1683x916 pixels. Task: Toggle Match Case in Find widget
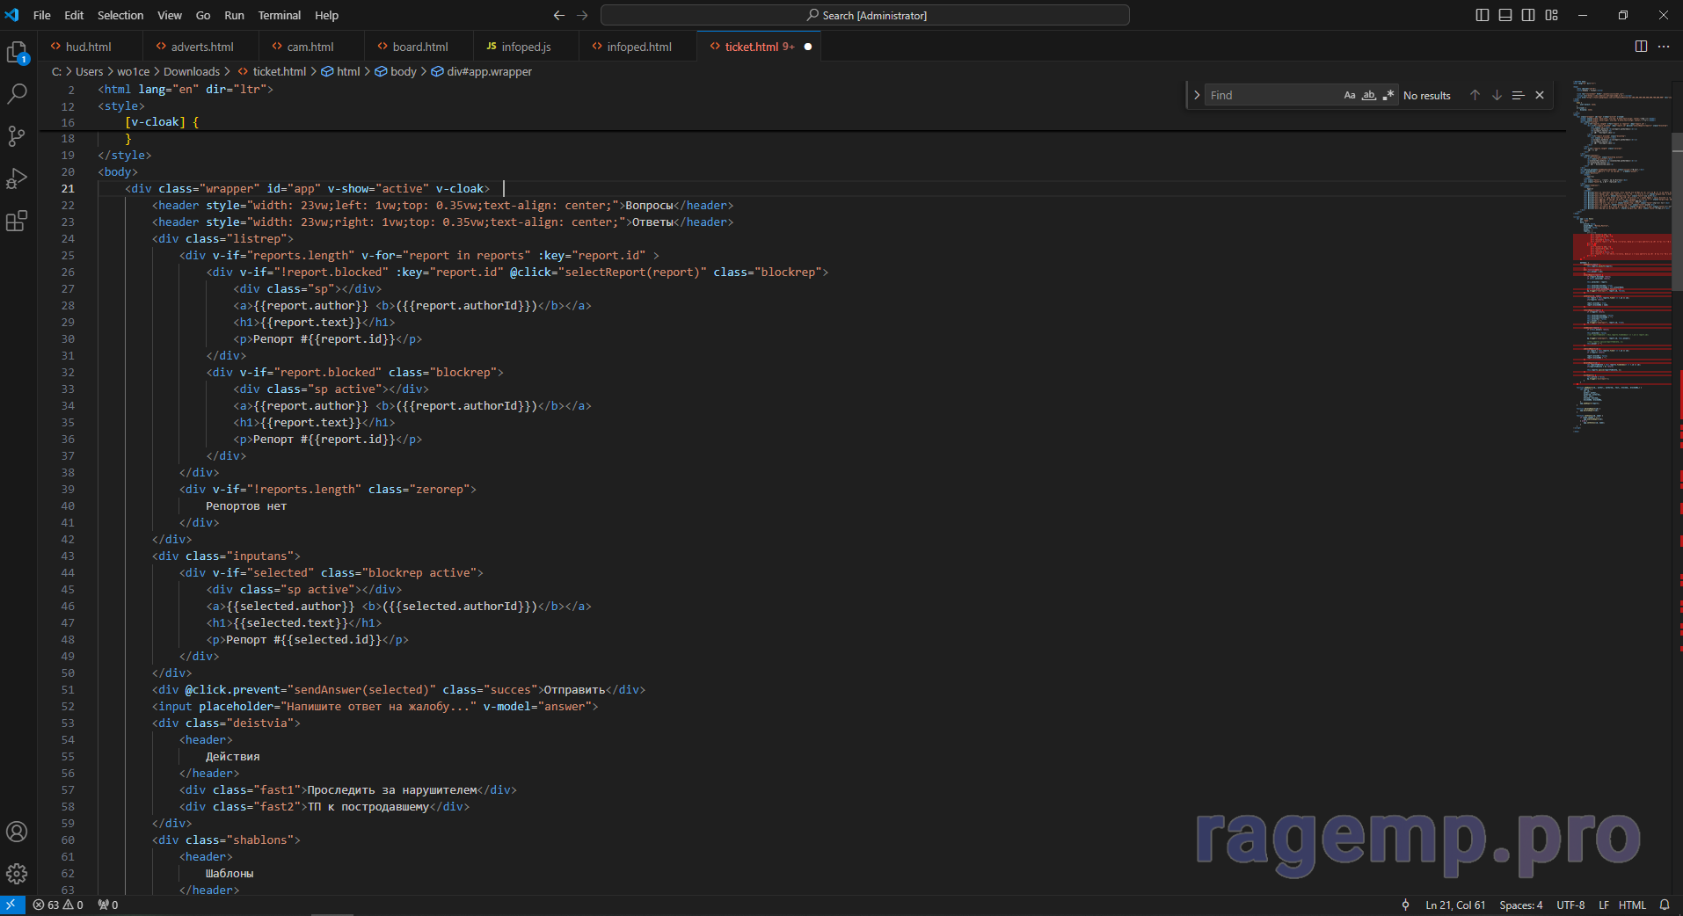(x=1350, y=95)
